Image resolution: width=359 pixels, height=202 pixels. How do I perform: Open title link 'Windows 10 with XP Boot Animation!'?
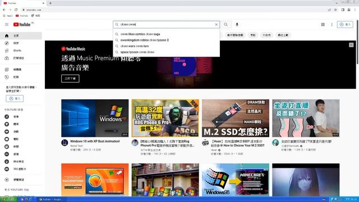click(95, 141)
